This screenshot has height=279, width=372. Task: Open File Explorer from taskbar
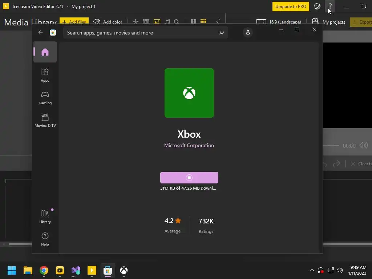coord(28,270)
